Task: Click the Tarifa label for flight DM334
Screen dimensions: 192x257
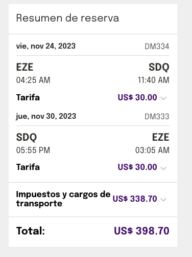Action: 28,97
